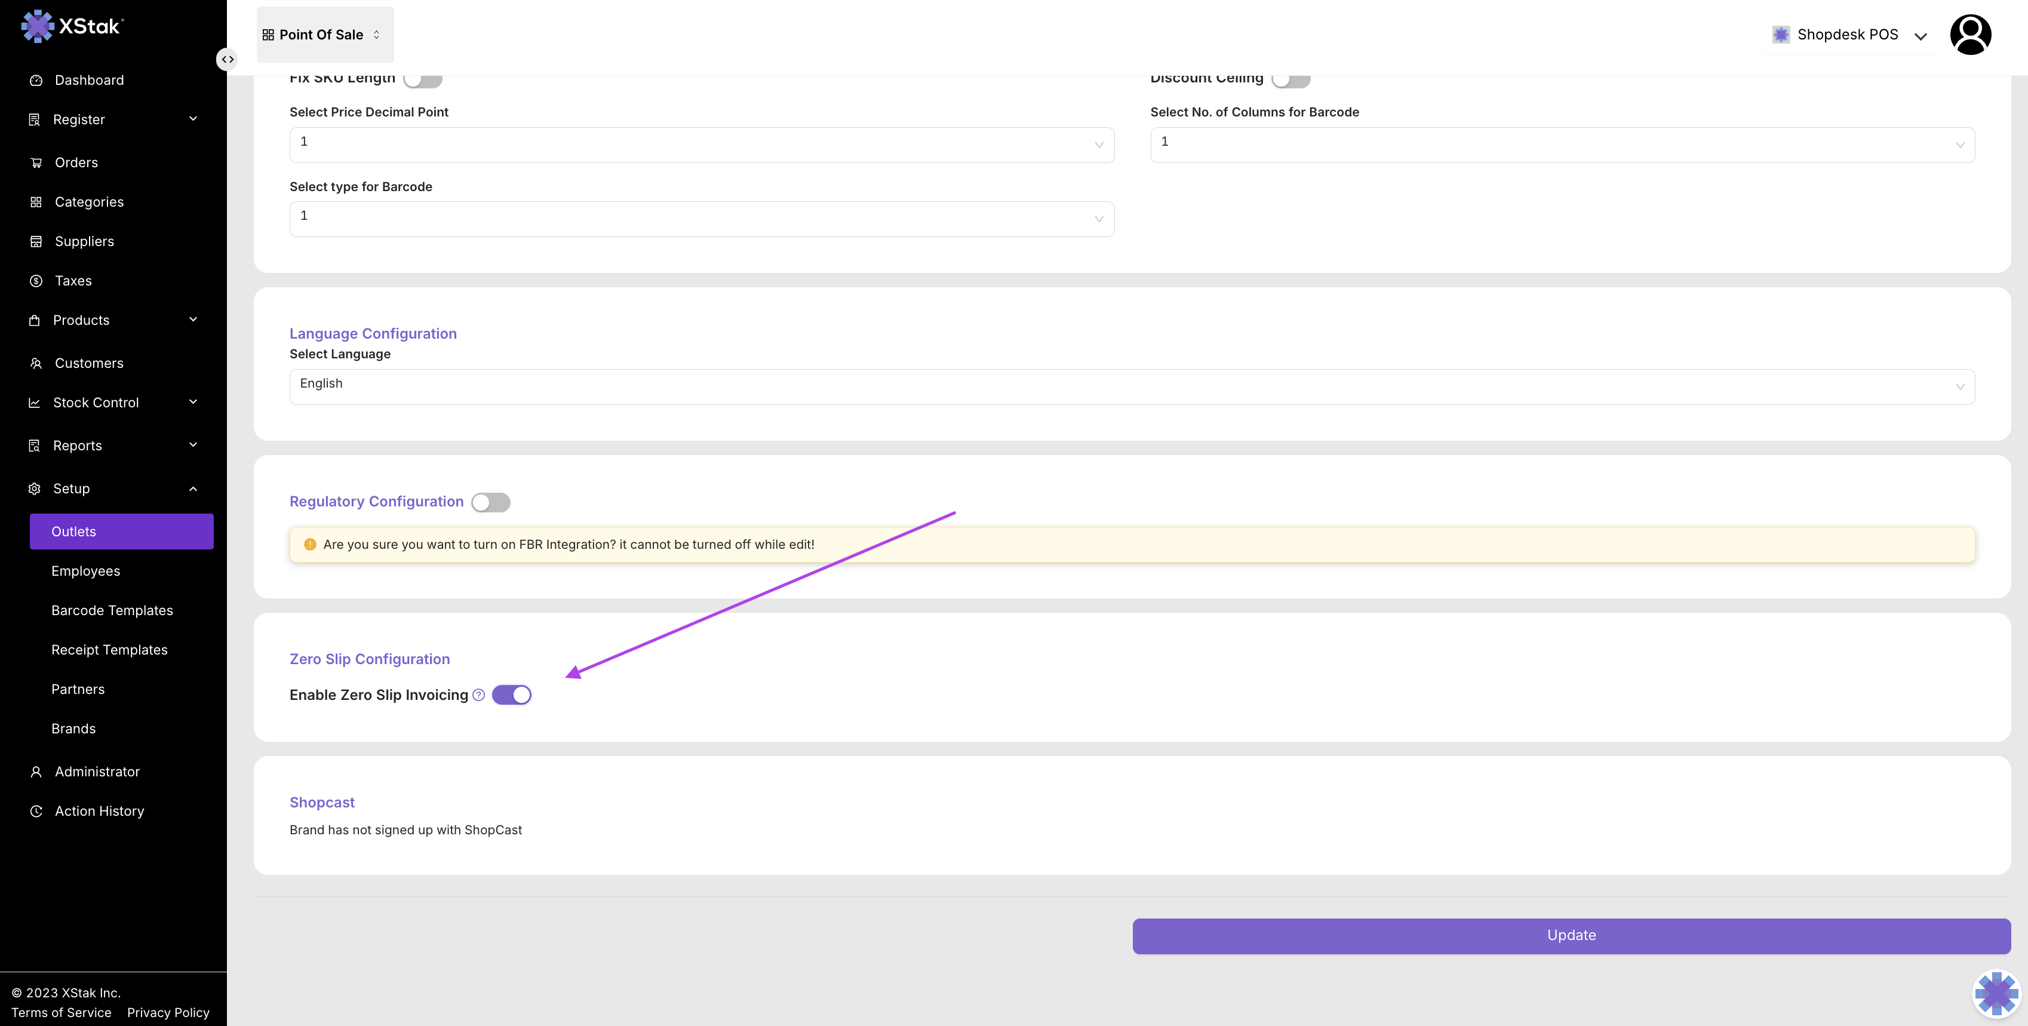Image resolution: width=2028 pixels, height=1026 pixels.
Task: Click the Zero Slip Configuration heading
Action: [x=369, y=659]
